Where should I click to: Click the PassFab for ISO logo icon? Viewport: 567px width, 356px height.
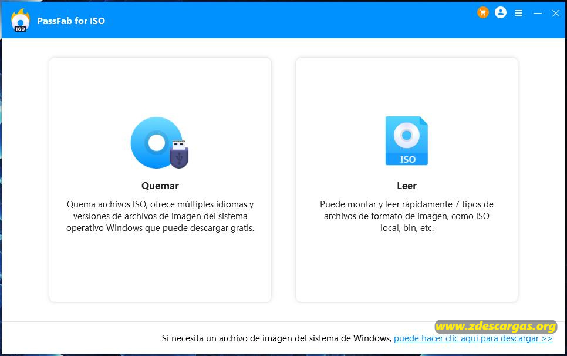[x=20, y=20]
